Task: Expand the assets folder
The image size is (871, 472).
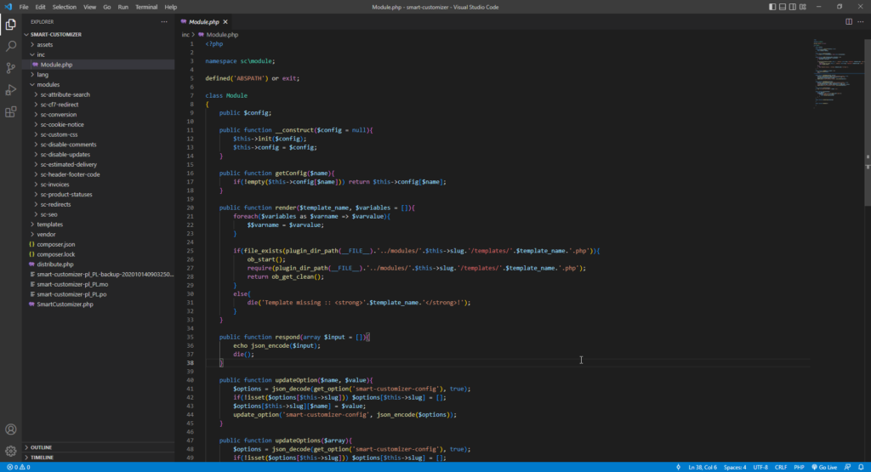Action: (x=99, y=44)
